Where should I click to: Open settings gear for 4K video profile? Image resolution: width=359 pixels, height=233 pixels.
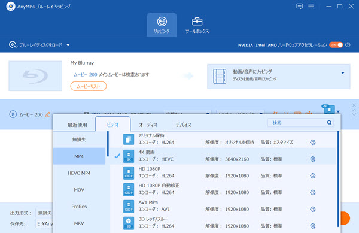(313, 159)
